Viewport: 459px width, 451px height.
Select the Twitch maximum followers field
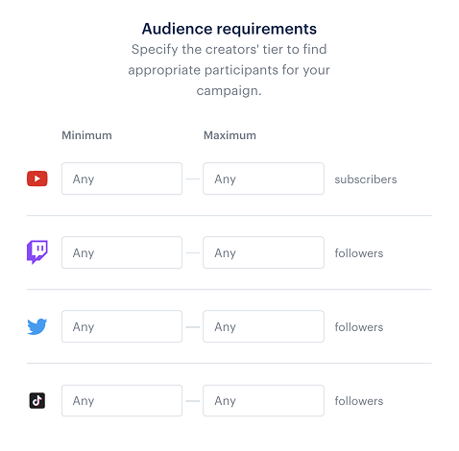pos(263,252)
